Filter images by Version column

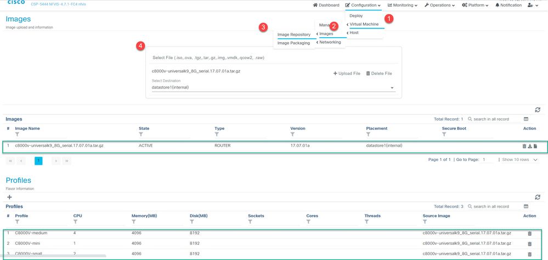292,134
